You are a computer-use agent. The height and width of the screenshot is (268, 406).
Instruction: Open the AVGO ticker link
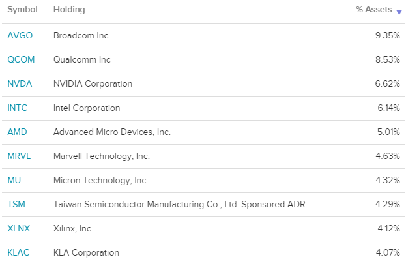[20, 35]
